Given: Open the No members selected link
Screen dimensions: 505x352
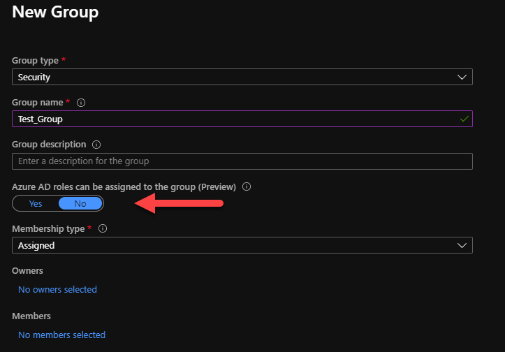Looking at the screenshot, I should point(61,335).
